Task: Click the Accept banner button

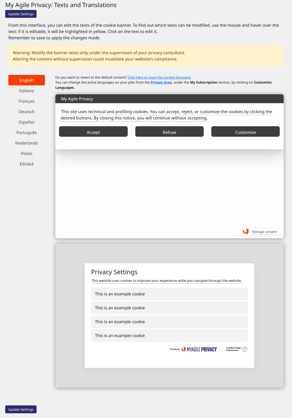Action: click(x=93, y=132)
